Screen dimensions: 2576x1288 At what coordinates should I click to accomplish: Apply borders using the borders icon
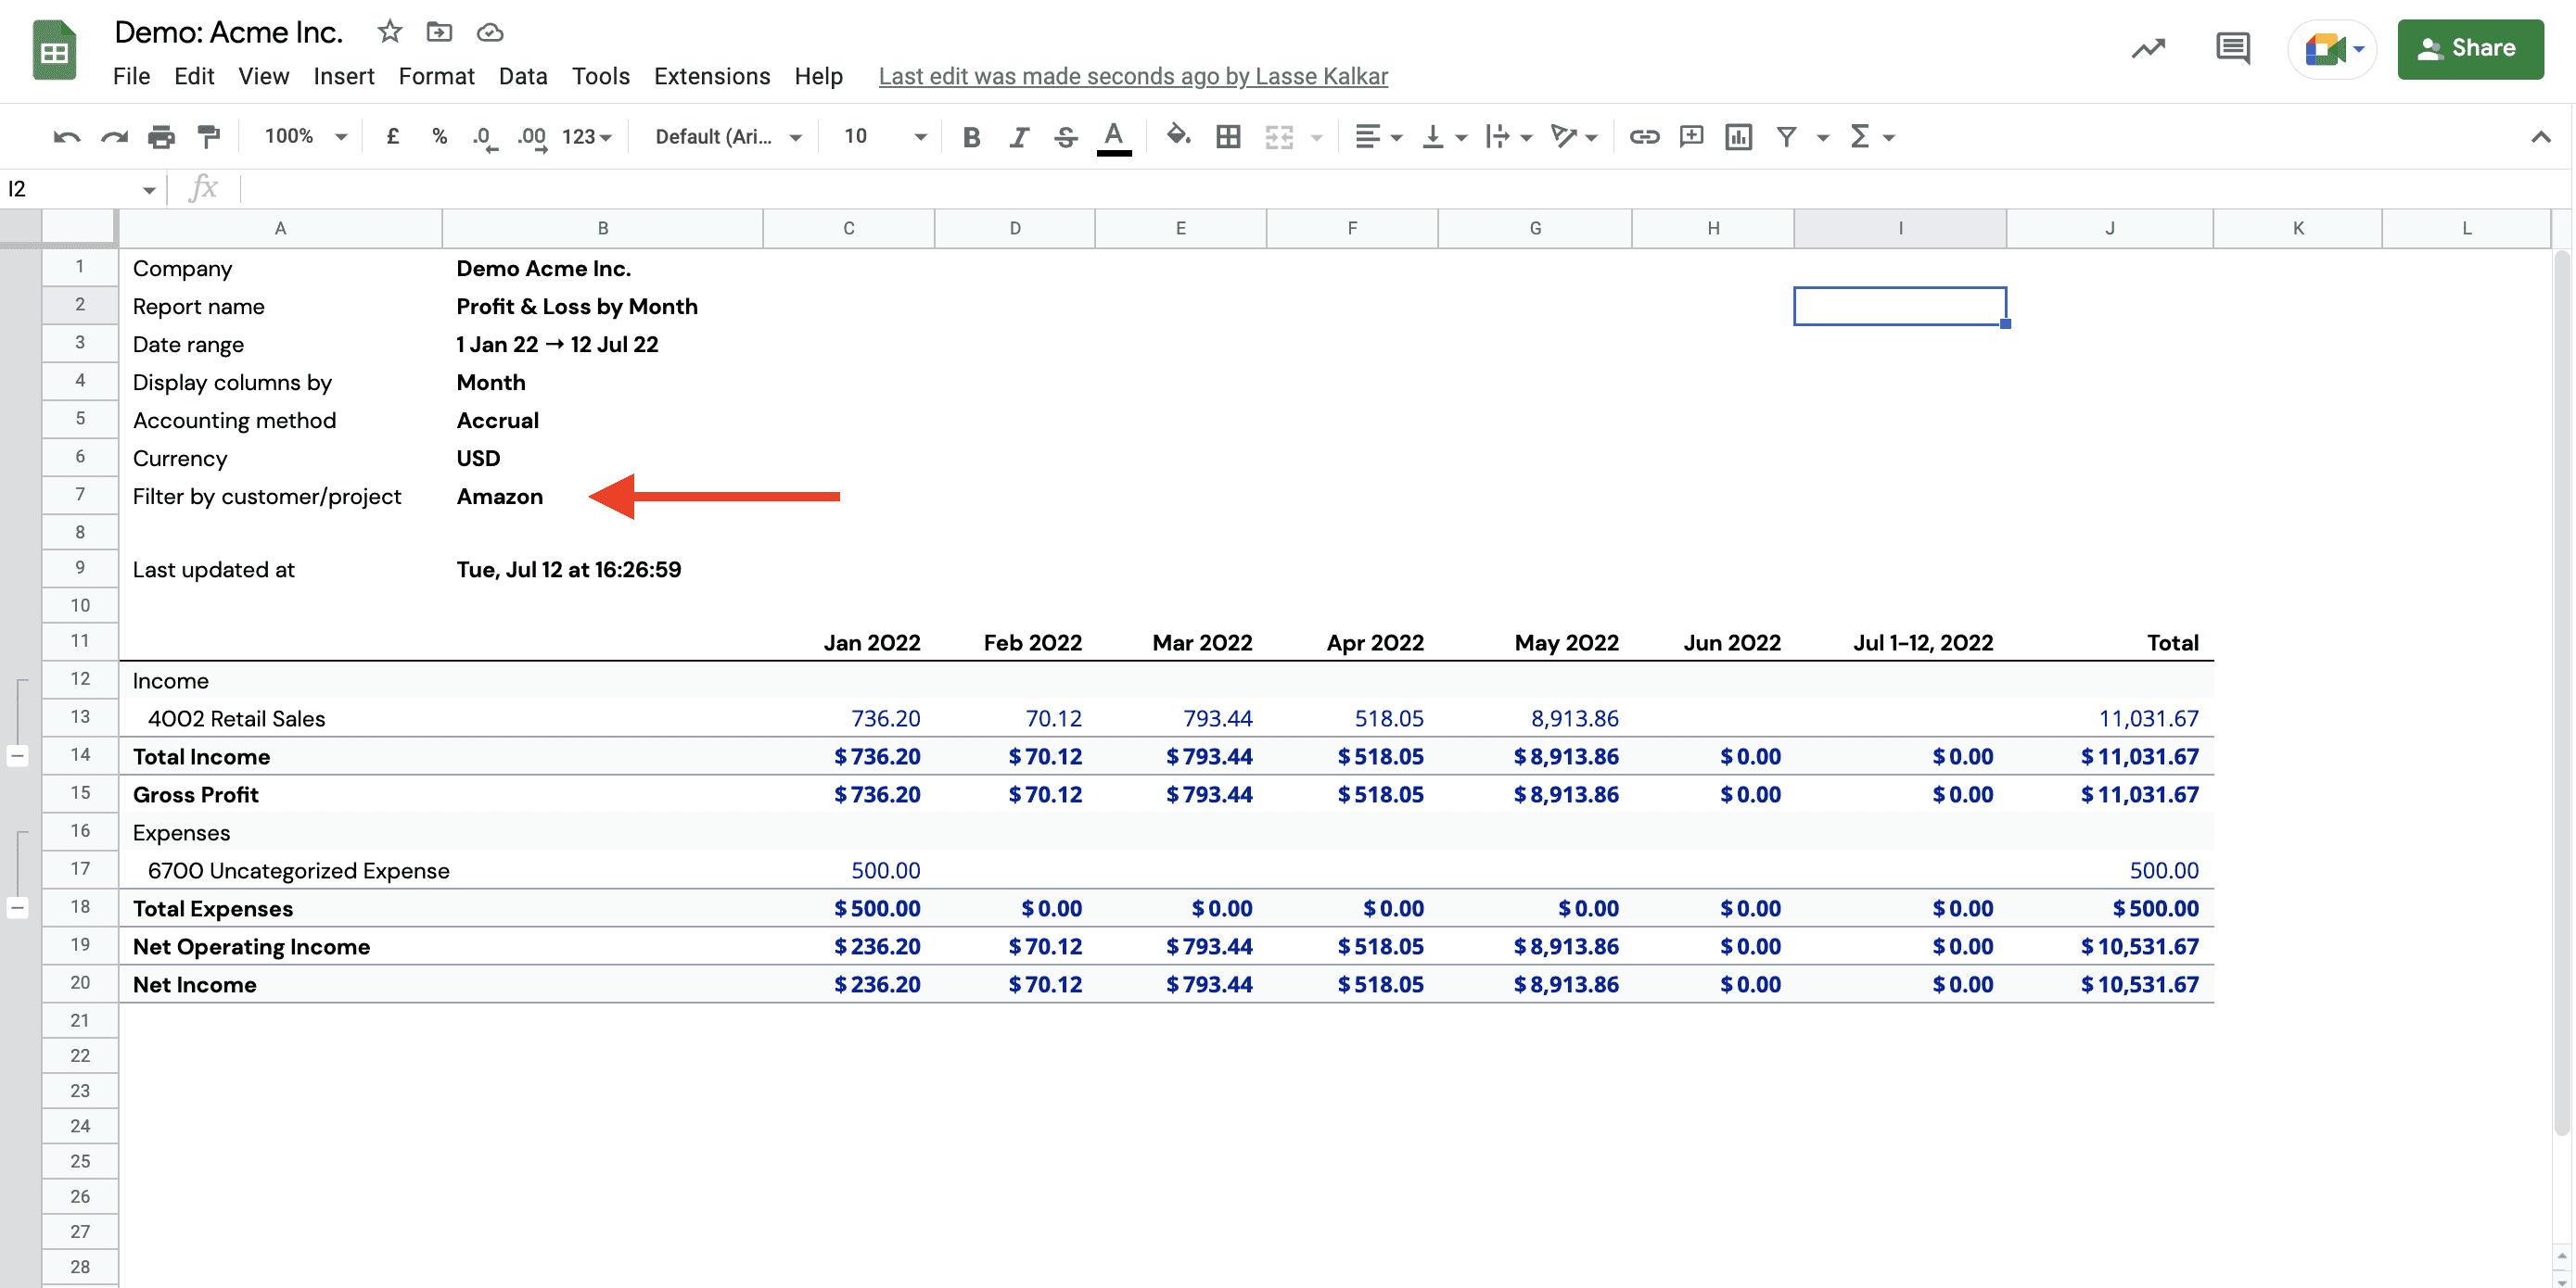tap(1228, 137)
